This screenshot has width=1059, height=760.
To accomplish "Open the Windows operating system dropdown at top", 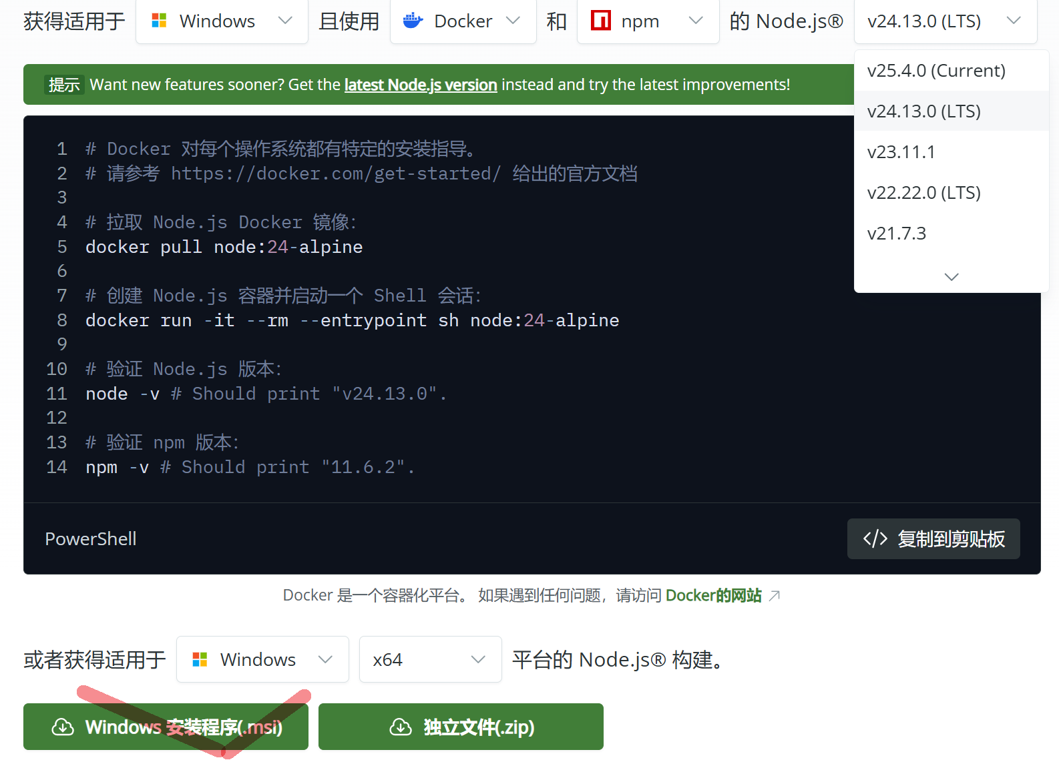I will coord(222,21).
